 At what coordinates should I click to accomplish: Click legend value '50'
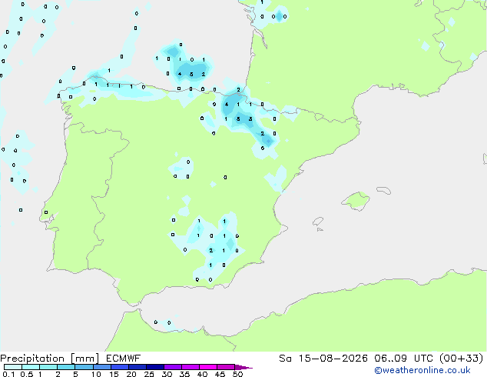point(237,374)
